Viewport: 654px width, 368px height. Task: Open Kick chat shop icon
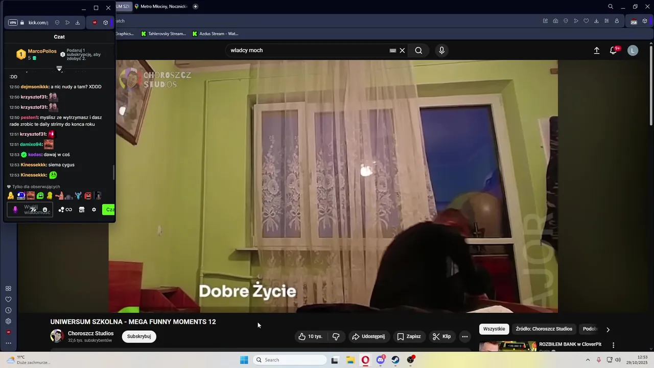point(81,210)
